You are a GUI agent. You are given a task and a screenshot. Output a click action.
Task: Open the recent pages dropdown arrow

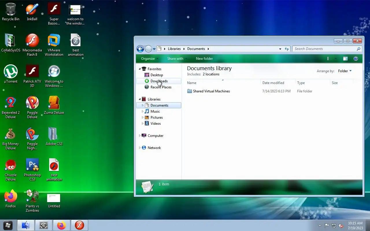[x=154, y=49]
